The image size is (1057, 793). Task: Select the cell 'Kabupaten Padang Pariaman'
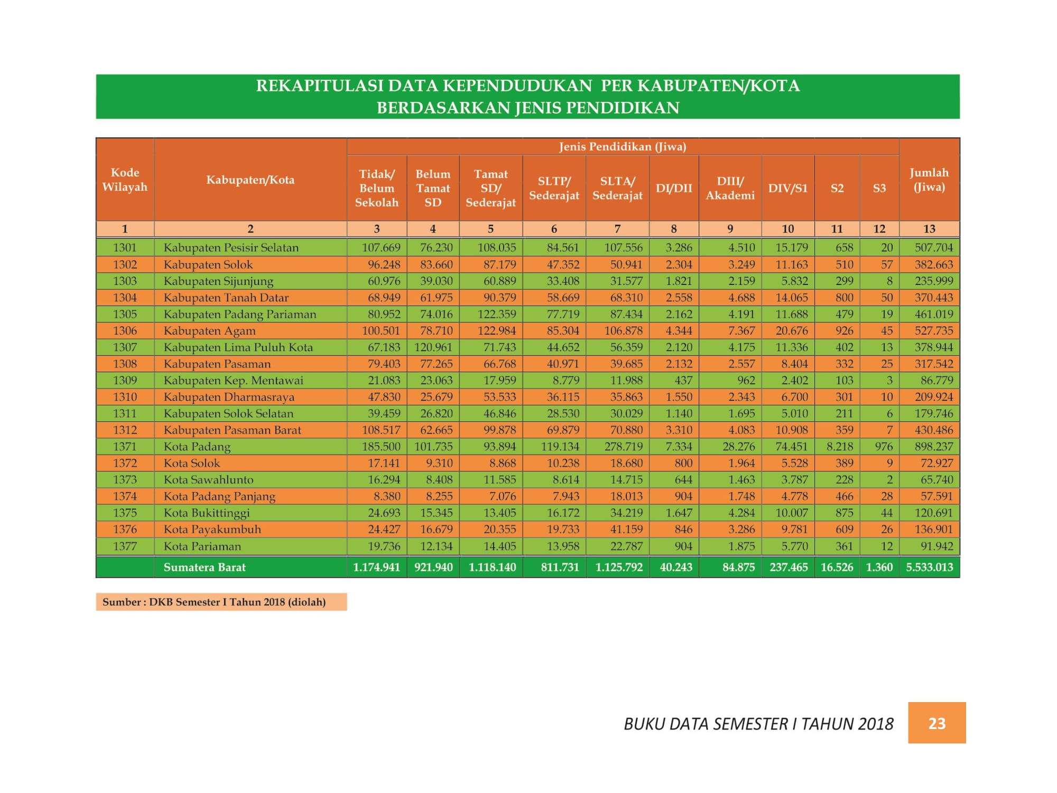click(250, 314)
